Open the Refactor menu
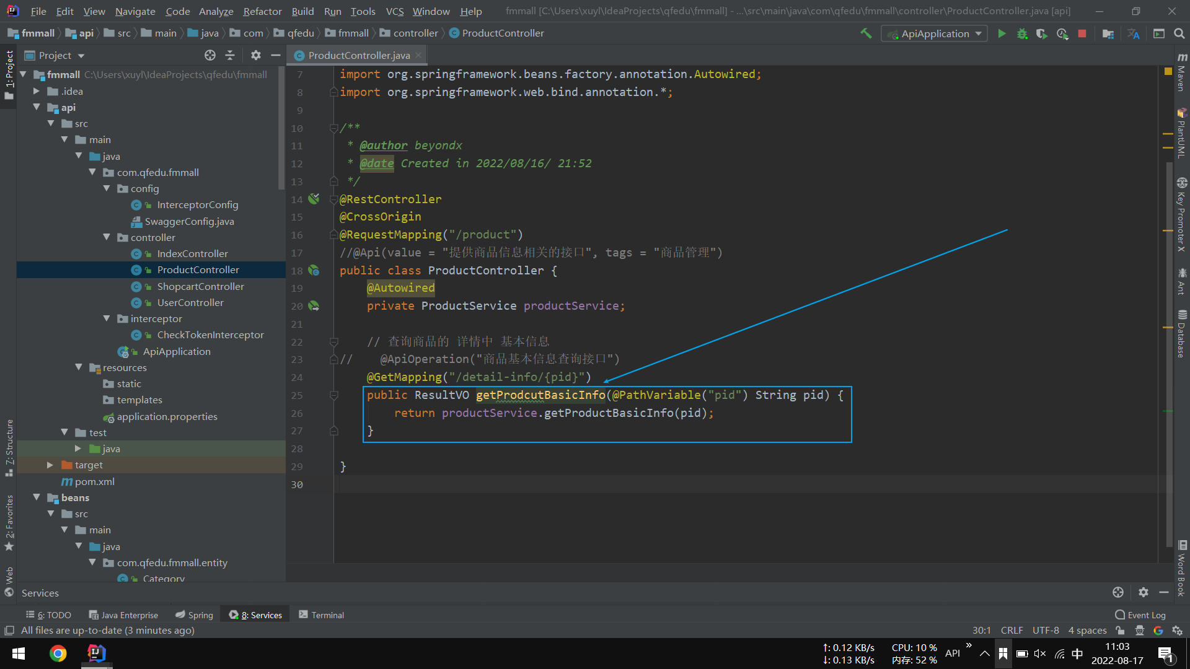 [x=262, y=11]
